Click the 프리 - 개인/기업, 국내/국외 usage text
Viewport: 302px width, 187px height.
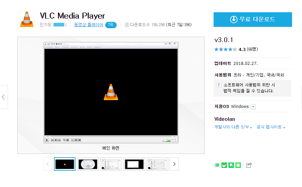(x=259, y=75)
